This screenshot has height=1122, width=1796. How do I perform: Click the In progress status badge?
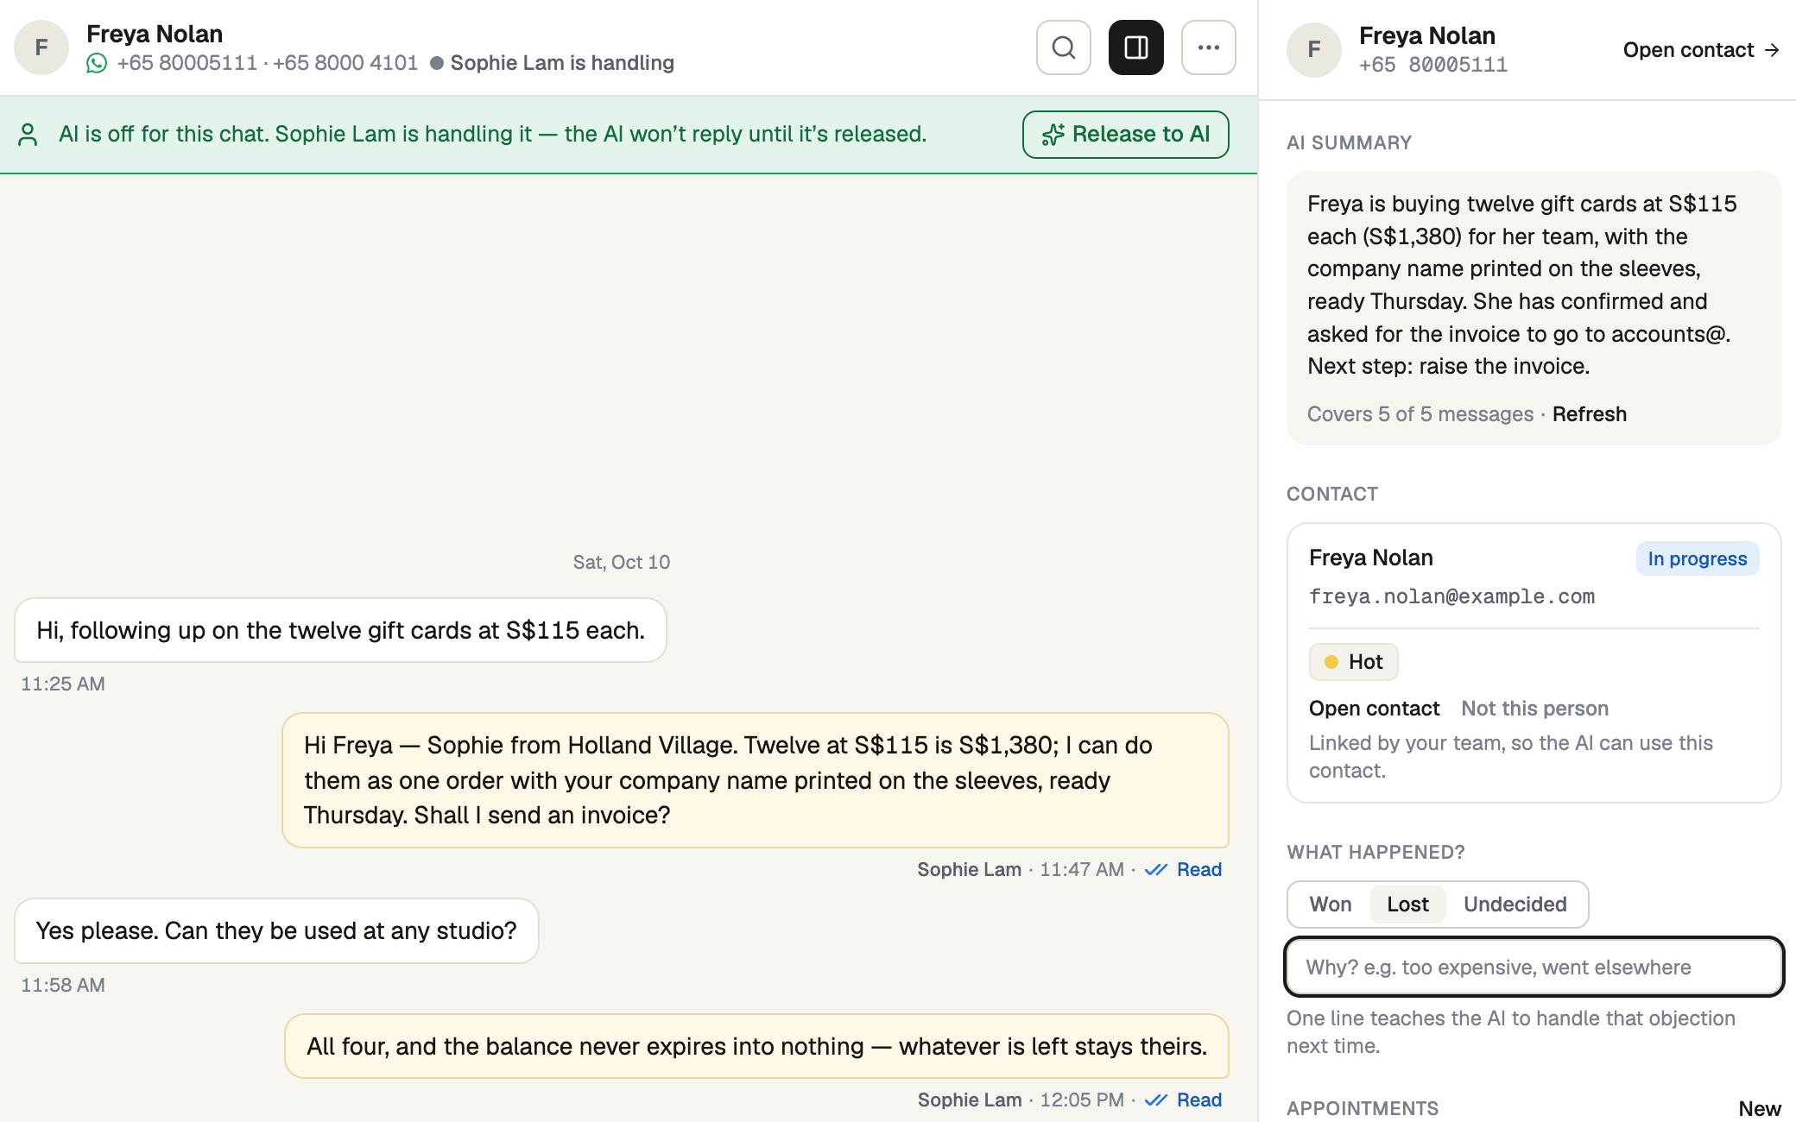tap(1697, 558)
